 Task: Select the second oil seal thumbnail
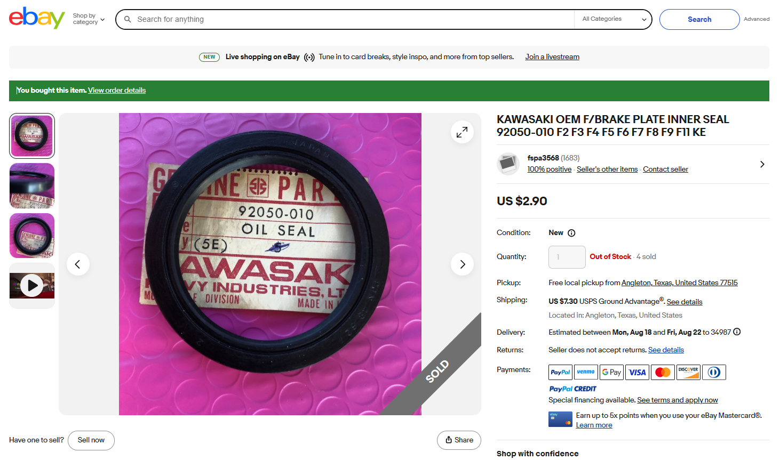pos(32,185)
